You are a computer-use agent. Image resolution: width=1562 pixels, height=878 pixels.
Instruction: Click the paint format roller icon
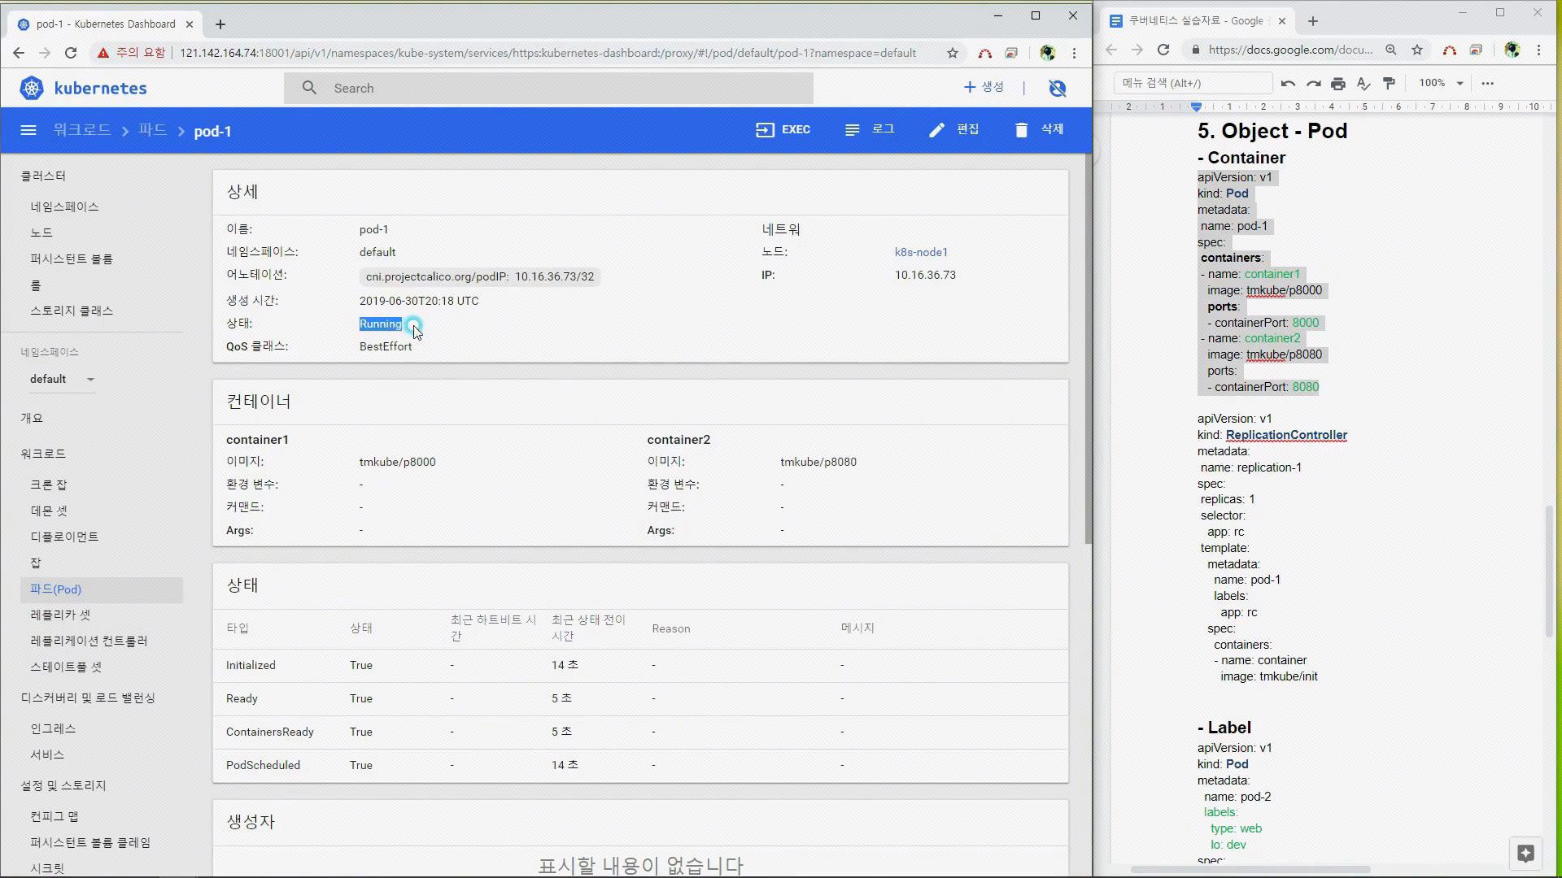(1390, 83)
